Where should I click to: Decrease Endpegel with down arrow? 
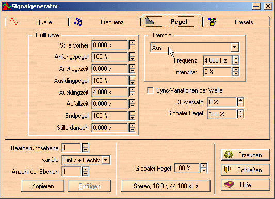tap(132, 118)
